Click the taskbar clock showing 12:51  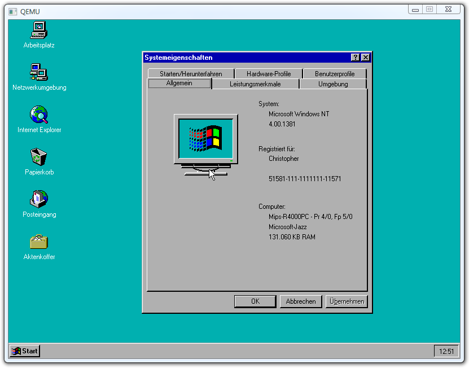pos(446,352)
